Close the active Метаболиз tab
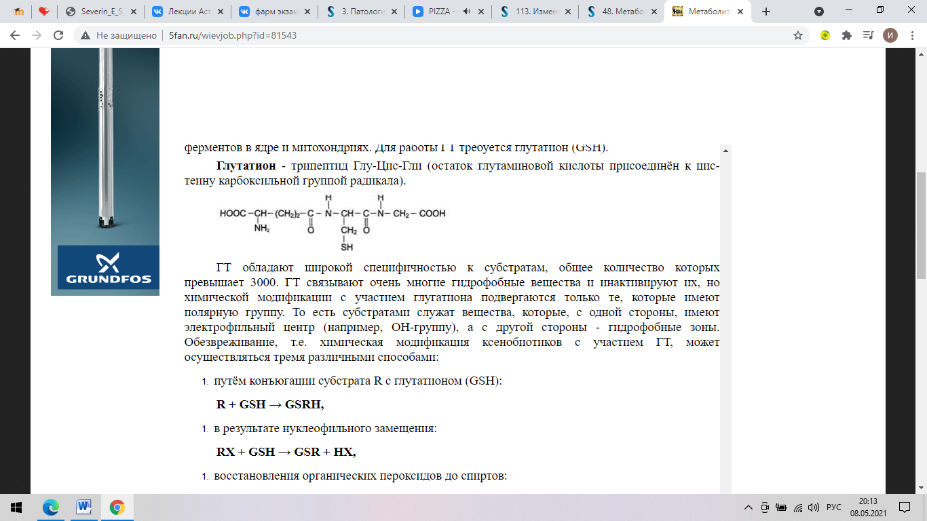This screenshot has width=927, height=521. click(740, 12)
